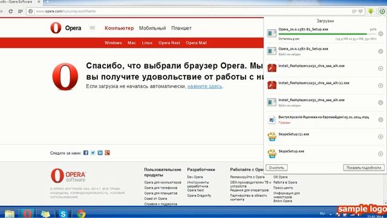Open Skype from the taskbar

click(x=63, y=214)
